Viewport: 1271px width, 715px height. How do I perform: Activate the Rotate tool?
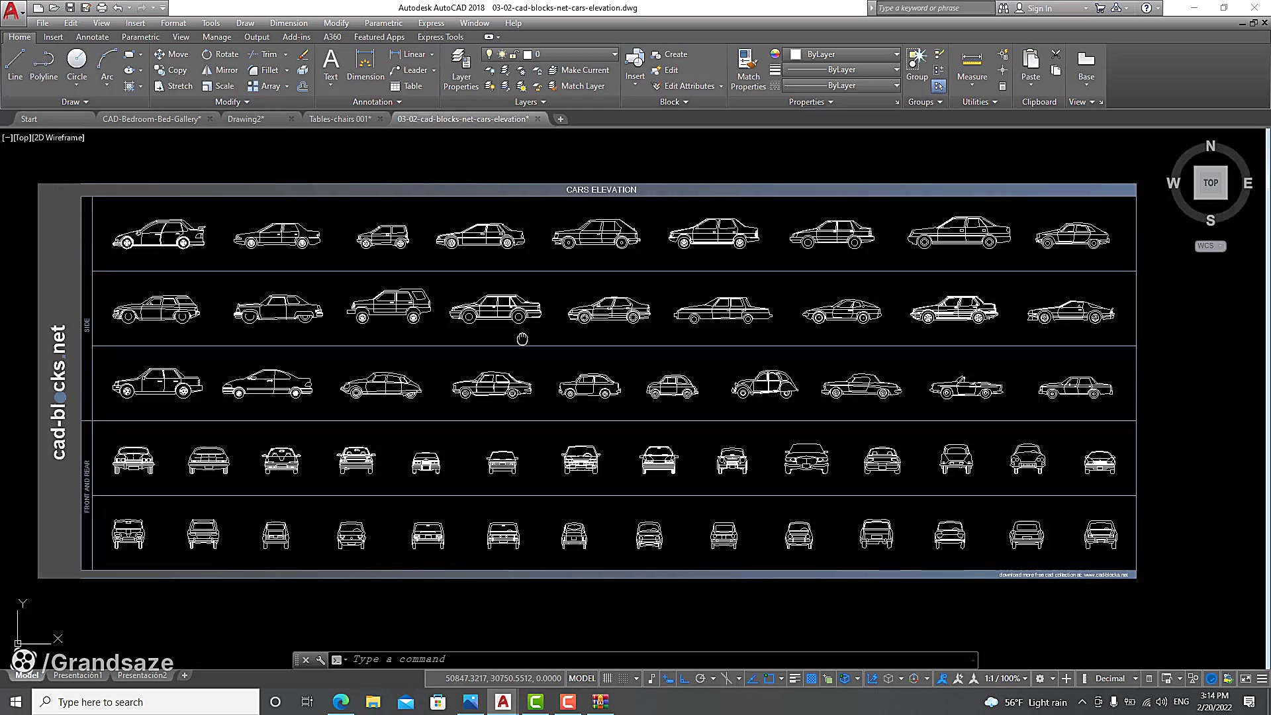pyautogui.click(x=220, y=54)
